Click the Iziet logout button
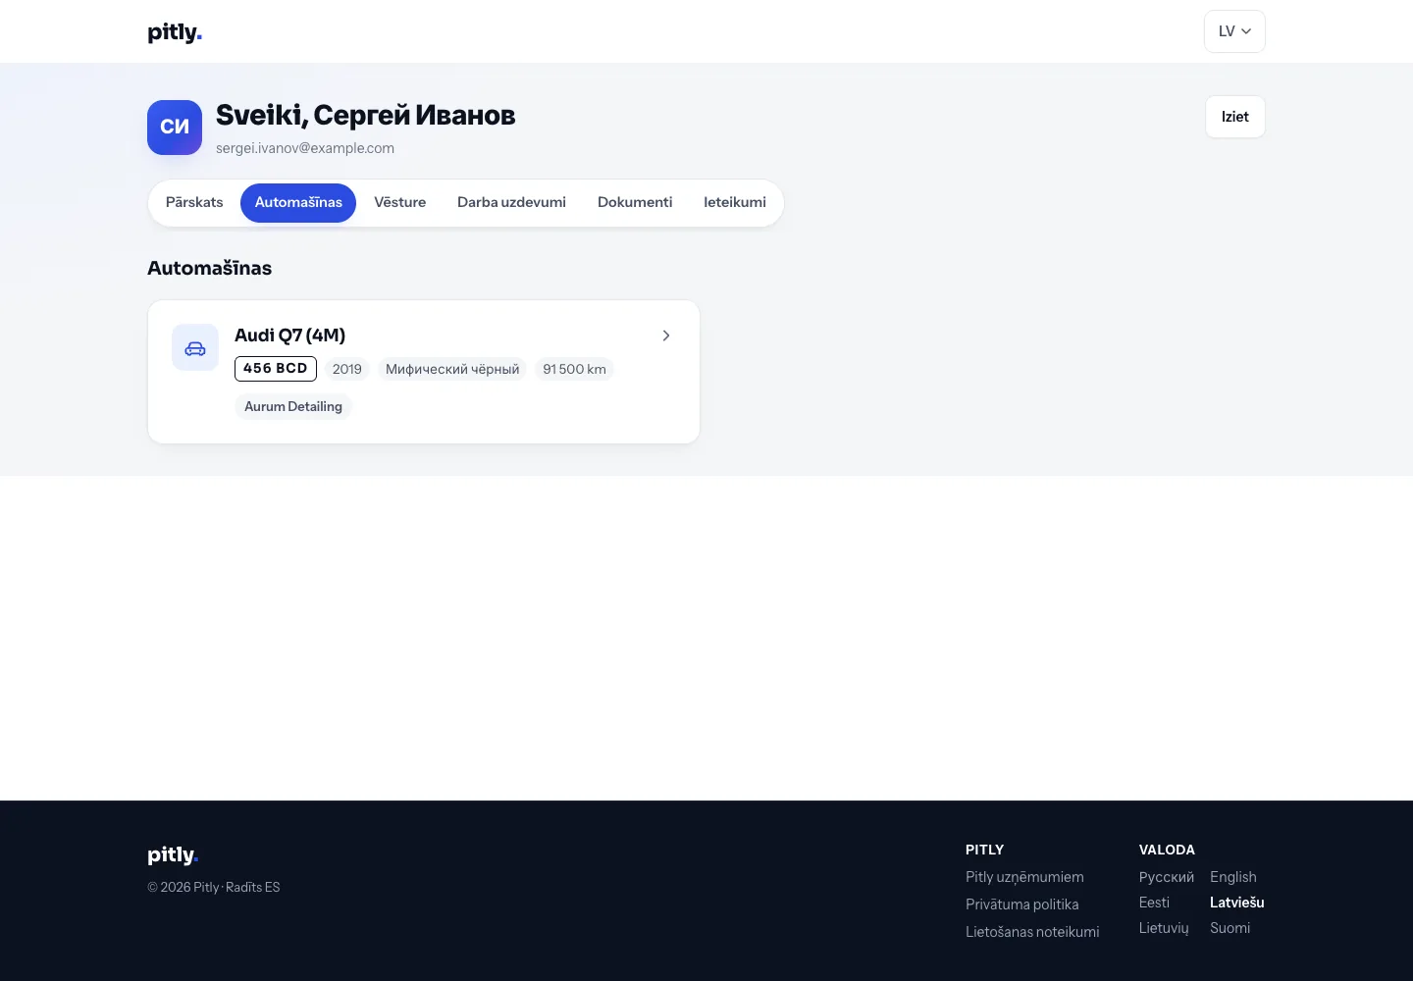Screen dimensions: 1413x981 click(1235, 117)
